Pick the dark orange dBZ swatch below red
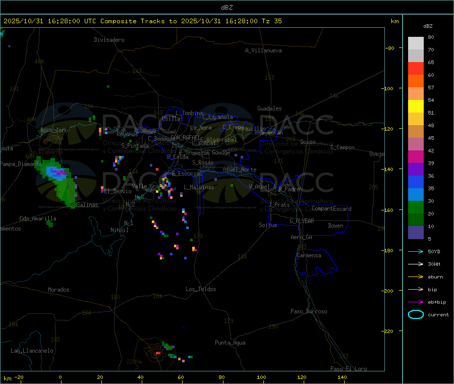The image size is (454, 384). (x=416, y=81)
